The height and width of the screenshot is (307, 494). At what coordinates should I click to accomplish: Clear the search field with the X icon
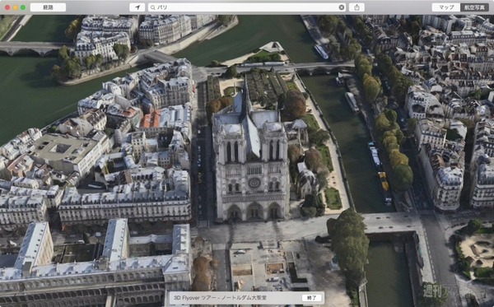pos(341,7)
